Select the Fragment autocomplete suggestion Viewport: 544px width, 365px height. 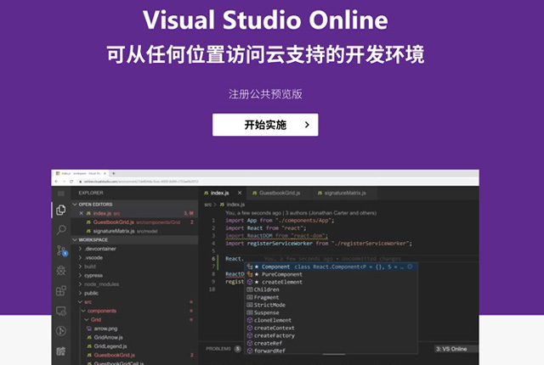331,297
